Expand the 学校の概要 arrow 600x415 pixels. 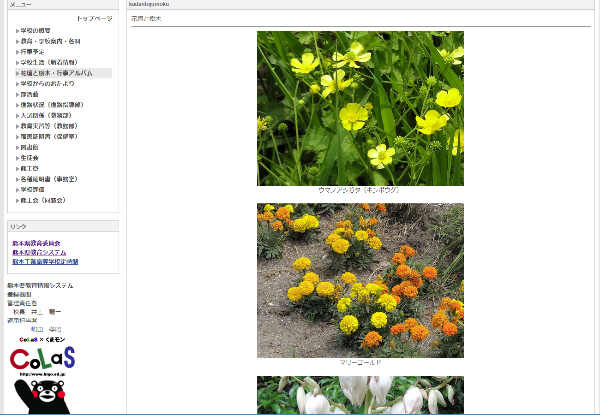(x=18, y=31)
